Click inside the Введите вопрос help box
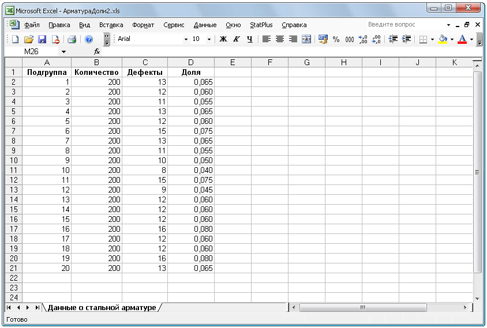The image size is (487, 328). click(405, 25)
